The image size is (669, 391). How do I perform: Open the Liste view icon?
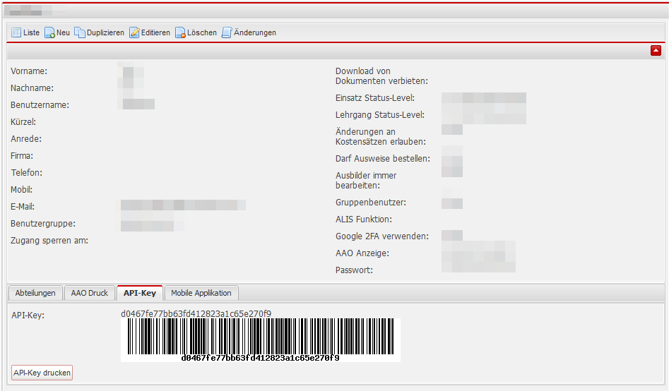16,32
